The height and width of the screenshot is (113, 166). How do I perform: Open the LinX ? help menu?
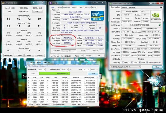click(x=48, y=66)
